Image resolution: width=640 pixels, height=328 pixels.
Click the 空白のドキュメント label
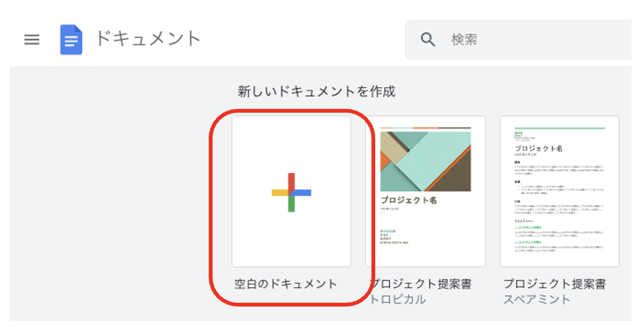(x=285, y=284)
